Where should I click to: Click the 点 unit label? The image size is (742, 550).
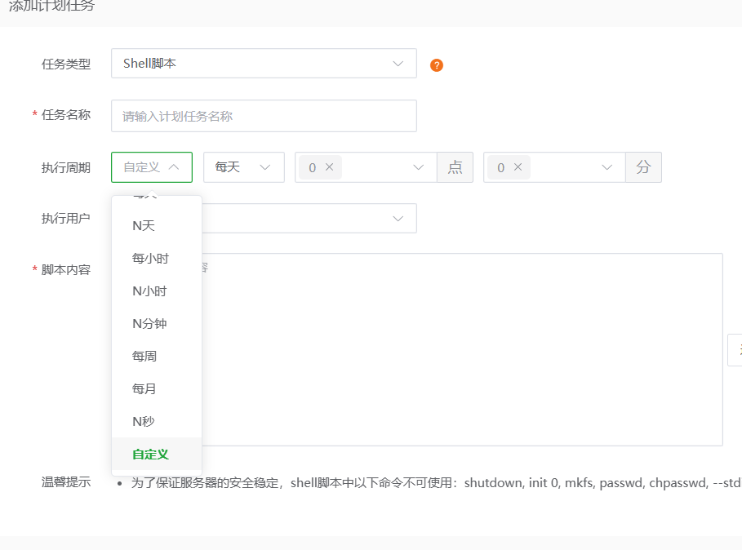[455, 167]
